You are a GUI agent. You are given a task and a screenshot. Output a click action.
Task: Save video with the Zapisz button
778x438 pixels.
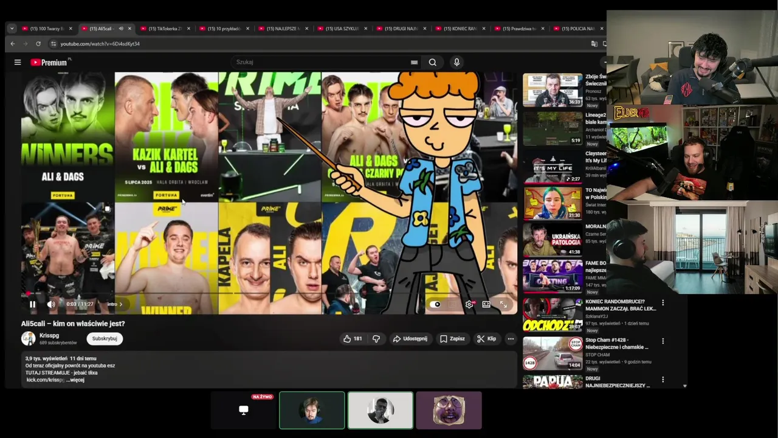[452, 339]
